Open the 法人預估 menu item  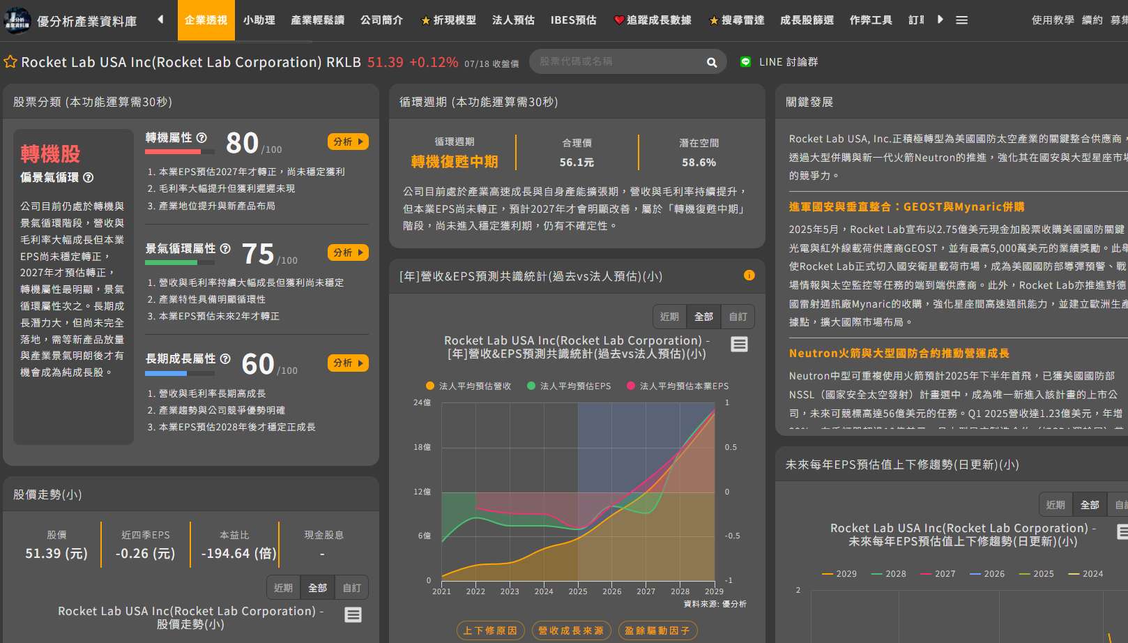coord(514,20)
